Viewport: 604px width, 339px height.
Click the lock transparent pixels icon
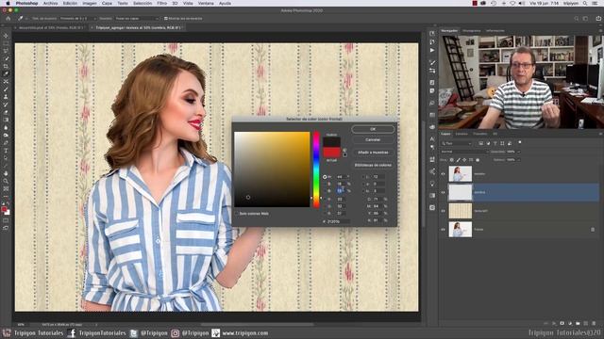pos(452,160)
